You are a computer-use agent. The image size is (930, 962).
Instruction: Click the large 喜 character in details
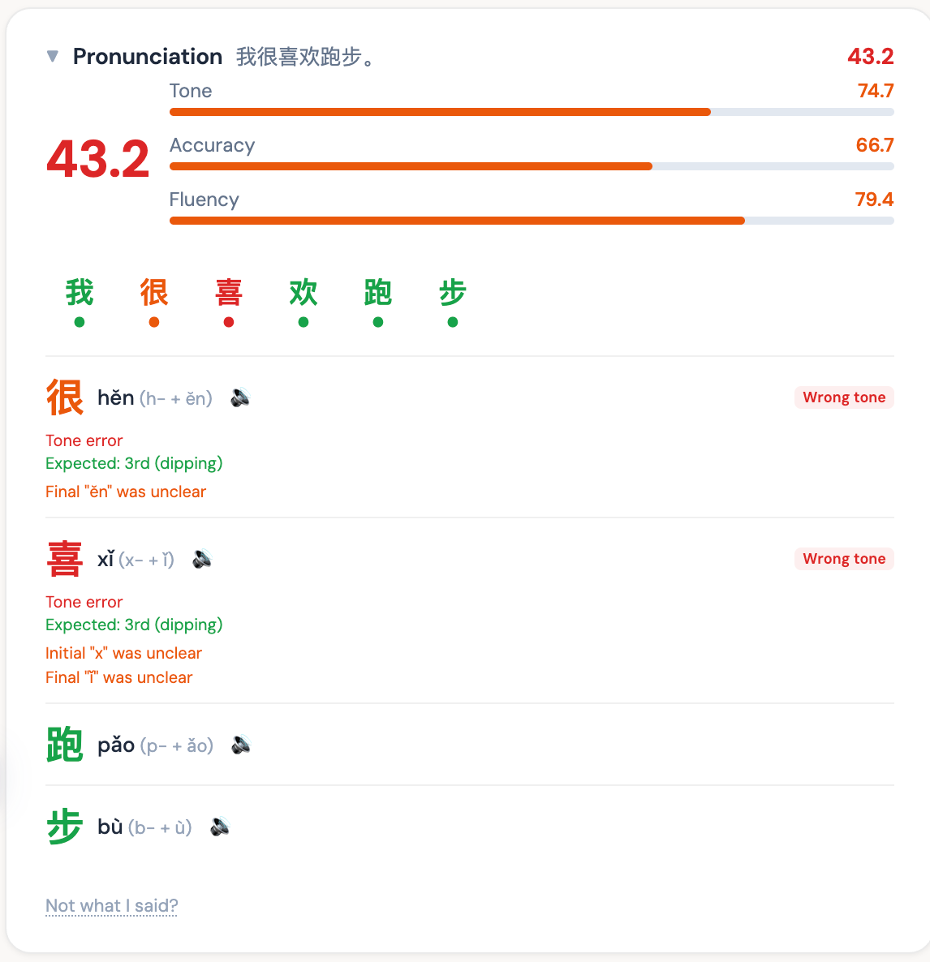pyautogui.click(x=65, y=559)
